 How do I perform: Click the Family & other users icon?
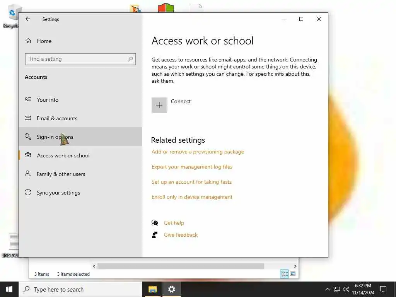click(28, 174)
